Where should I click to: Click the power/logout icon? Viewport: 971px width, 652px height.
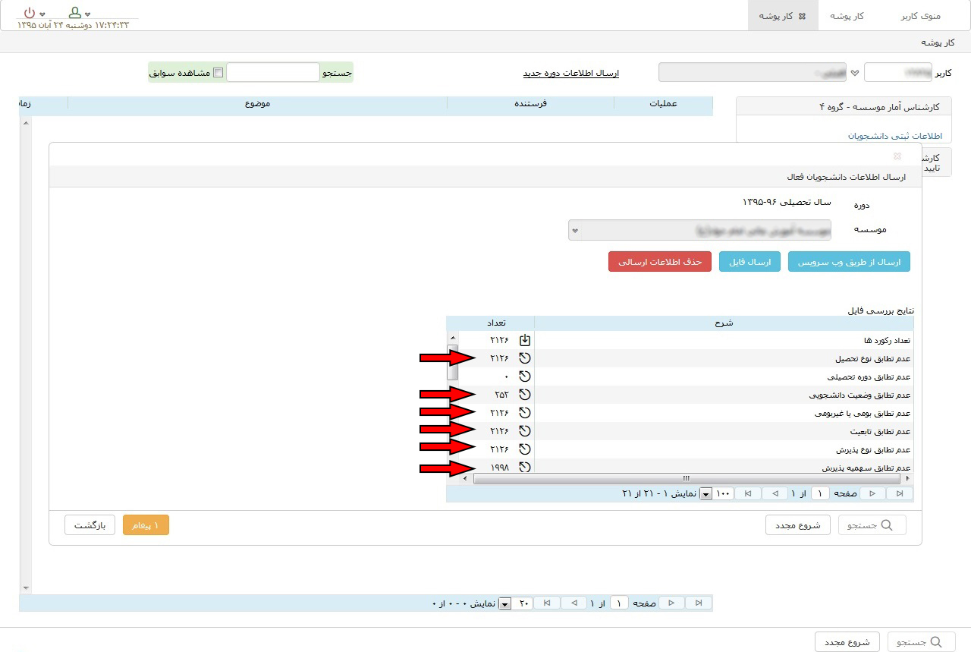pyautogui.click(x=29, y=13)
